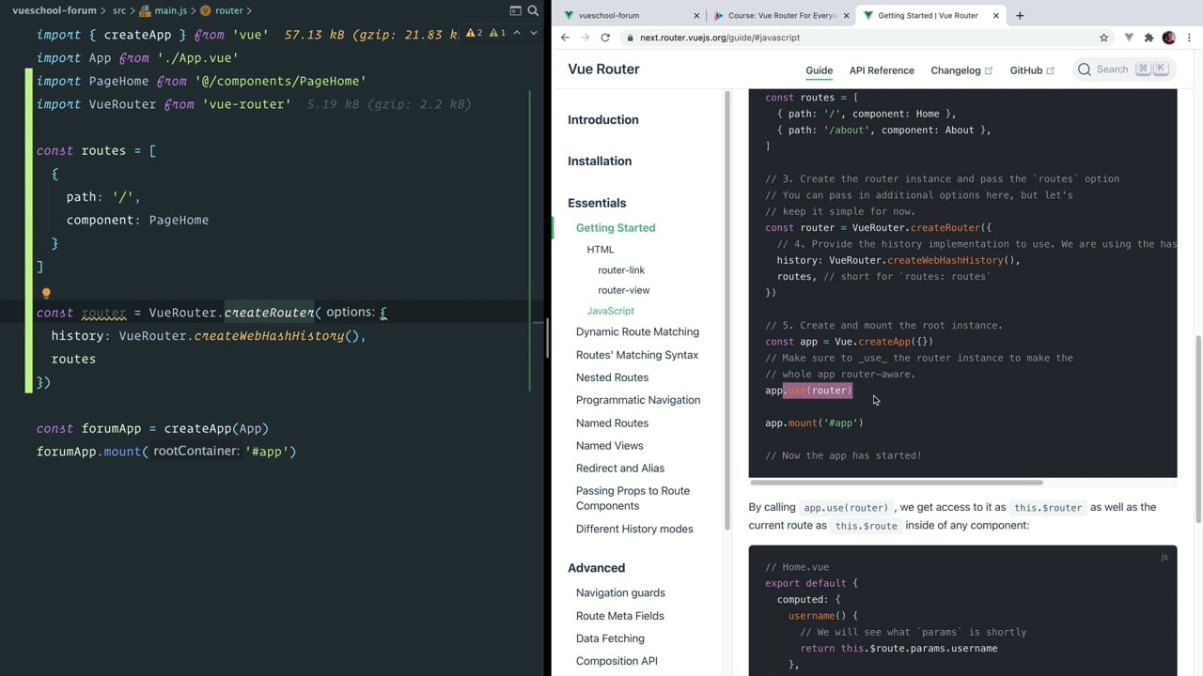
Task: Open Navigation guards page
Action: point(620,593)
